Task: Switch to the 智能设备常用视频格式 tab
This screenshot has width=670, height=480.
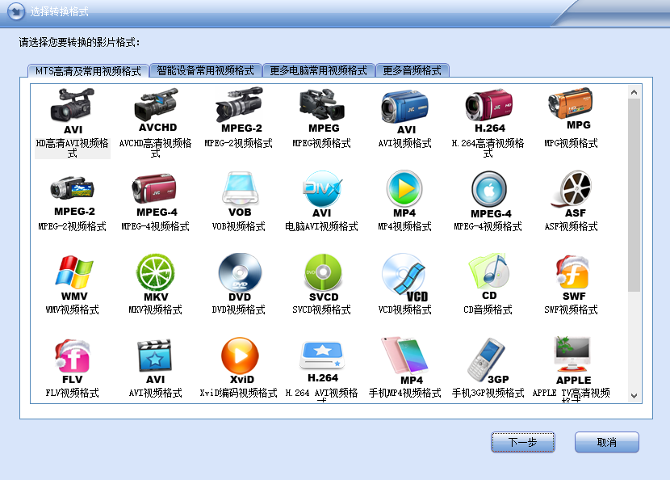Action: click(x=206, y=70)
